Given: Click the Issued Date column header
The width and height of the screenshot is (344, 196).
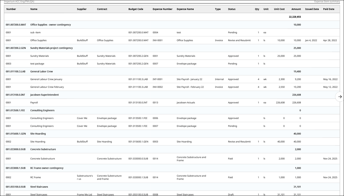Looking at the screenshot, I should tap(312, 9).
